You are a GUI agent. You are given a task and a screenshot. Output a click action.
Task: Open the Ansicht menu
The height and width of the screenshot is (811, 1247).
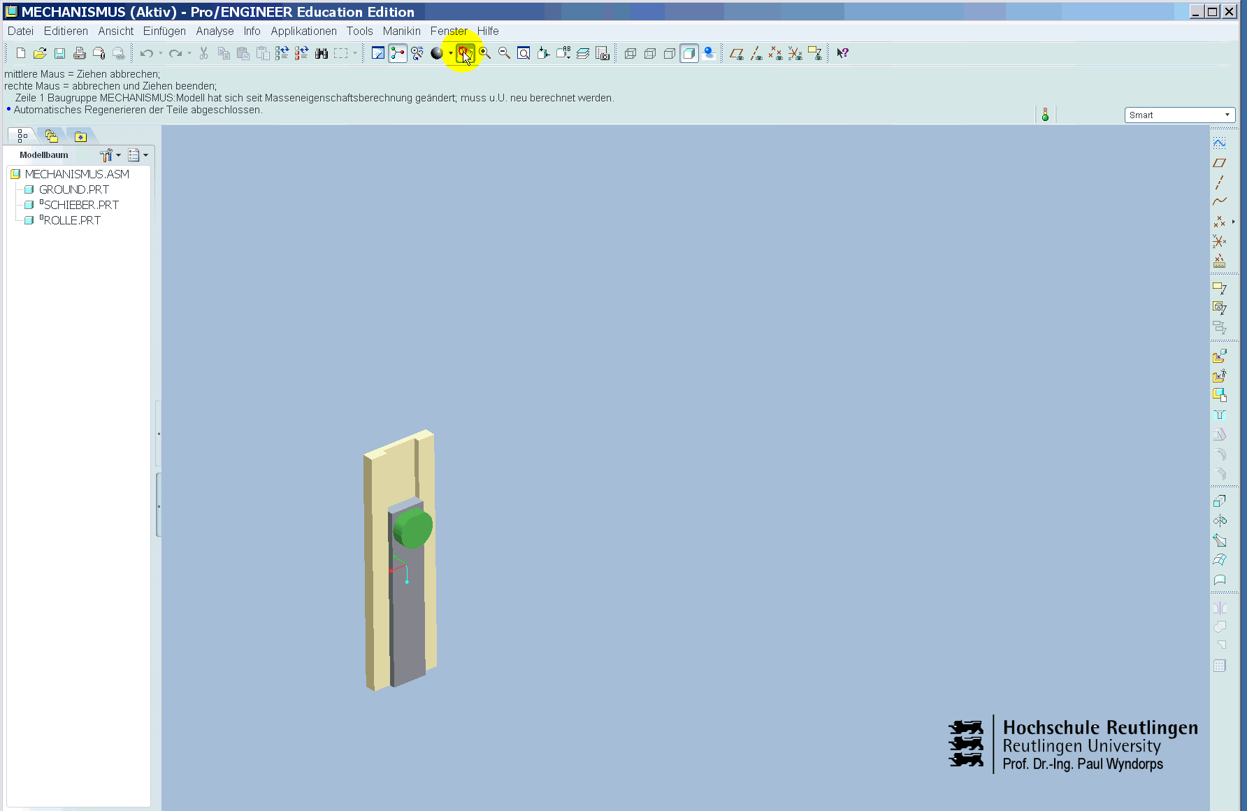115,31
